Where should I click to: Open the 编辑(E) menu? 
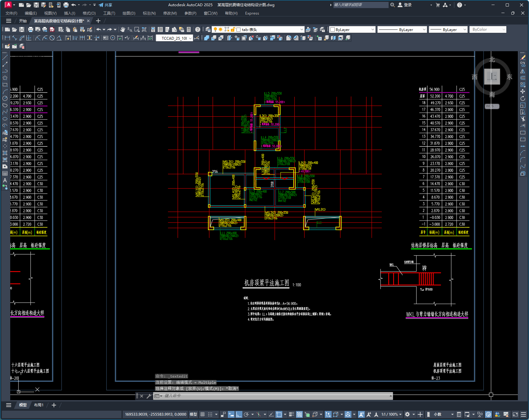click(31, 13)
